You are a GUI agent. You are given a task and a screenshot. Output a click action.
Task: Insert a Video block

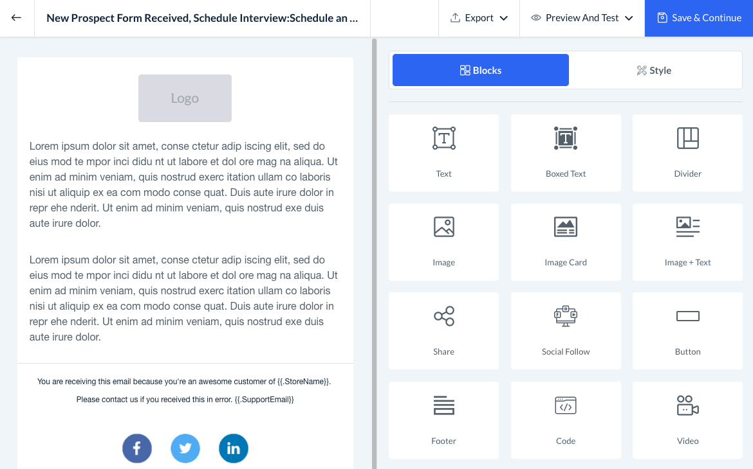(687, 420)
